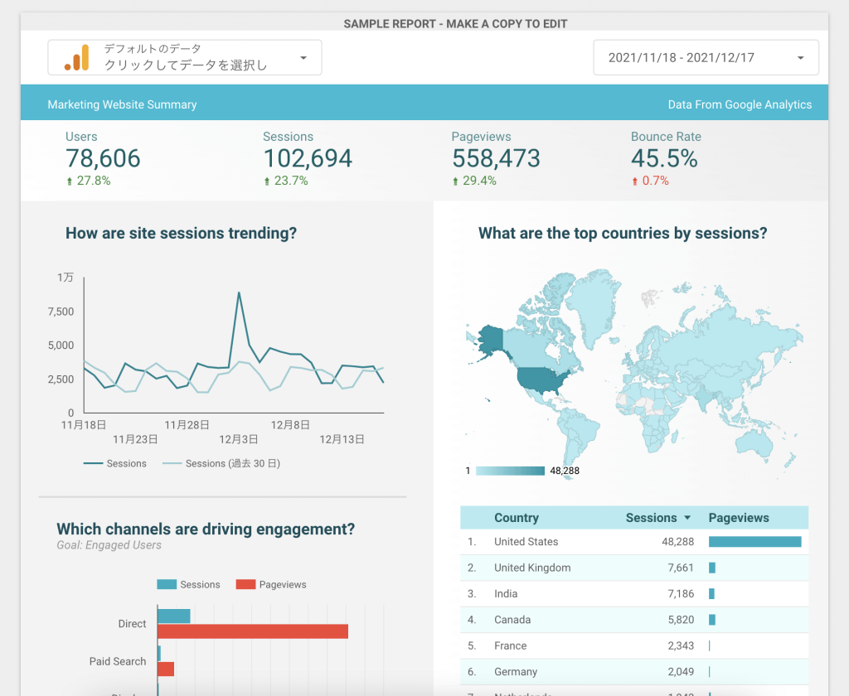This screenshot has height=696, width=849.
Task: Click the Goal: Engaged Users subtitle
Action: (x=109, y=545)
